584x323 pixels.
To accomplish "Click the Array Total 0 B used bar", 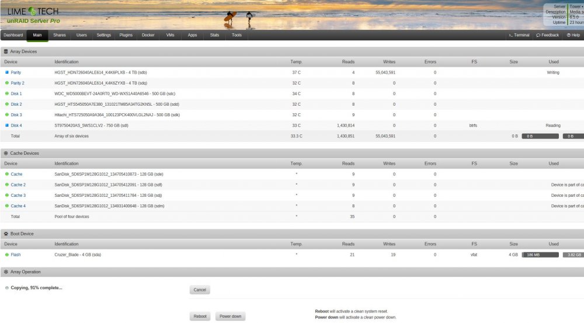I will [x=540, y=136].
